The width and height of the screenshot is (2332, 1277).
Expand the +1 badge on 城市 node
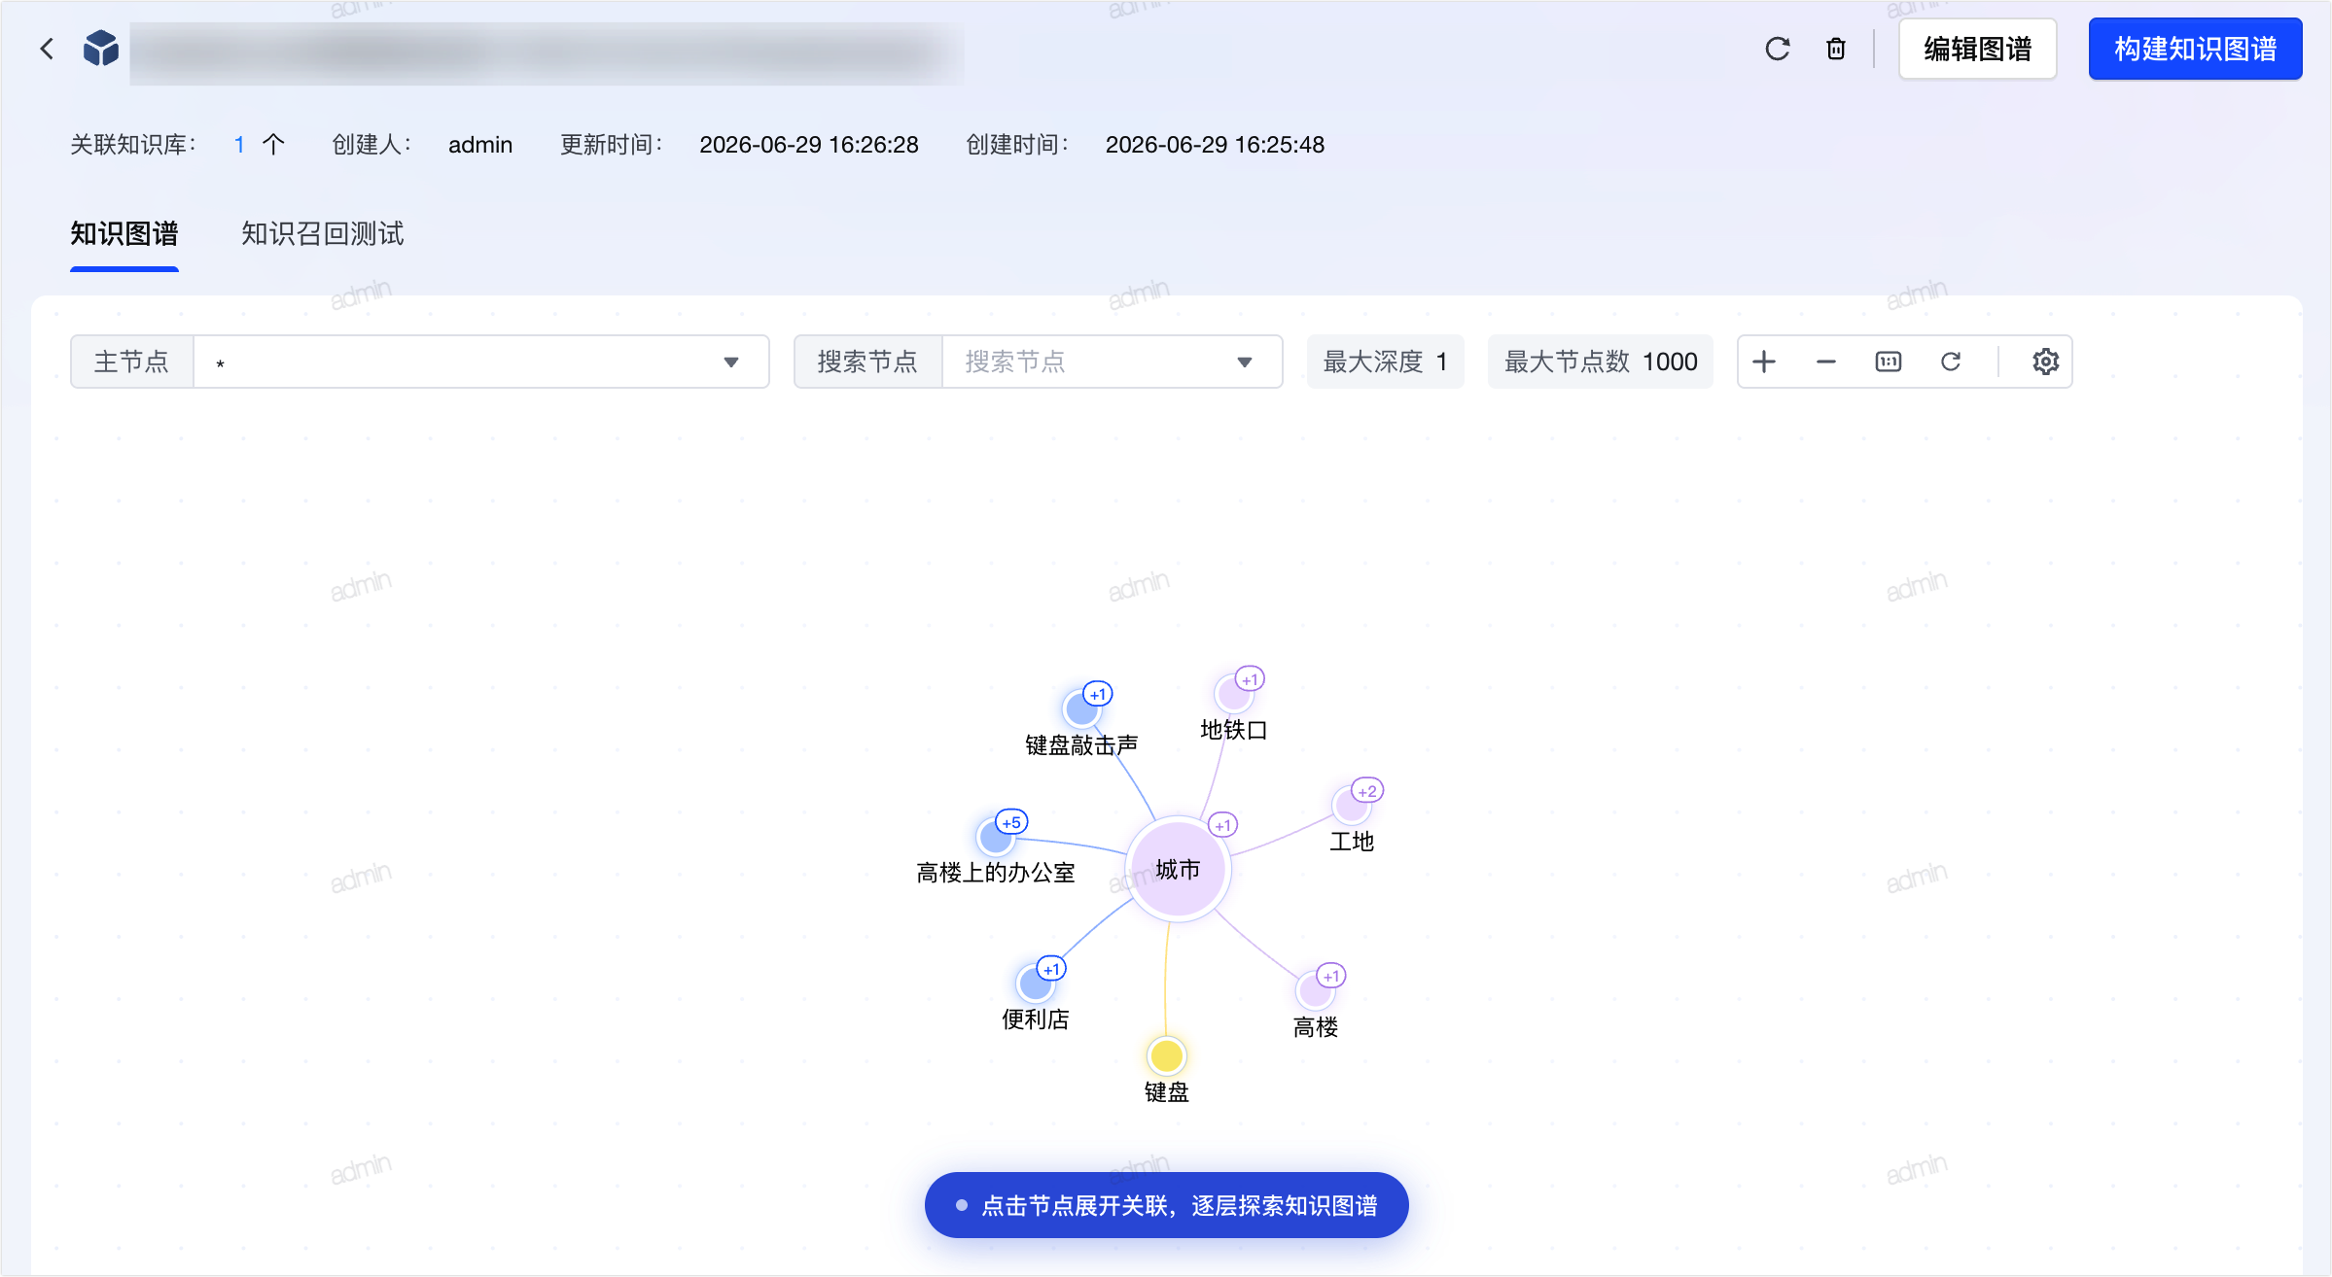[1222, 825]
